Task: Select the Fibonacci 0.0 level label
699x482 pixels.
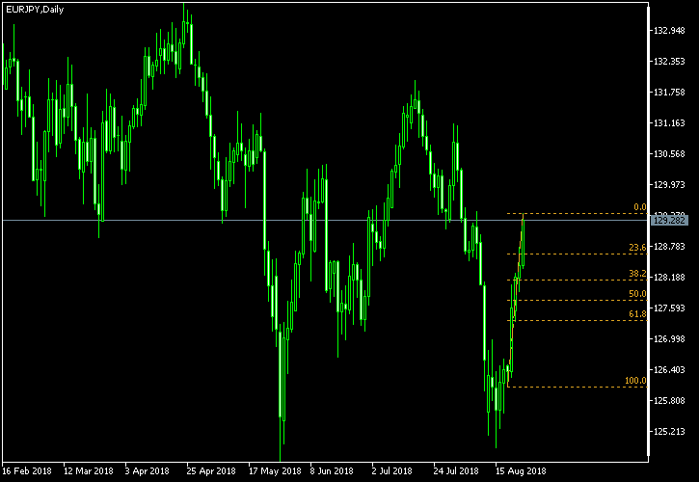Action: (640, 207)
